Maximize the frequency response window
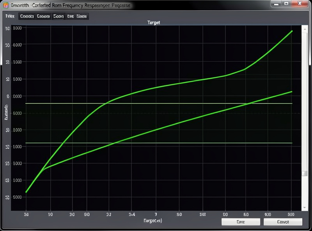This screenshot has width=312, height=231. click(x=286, y=4)
